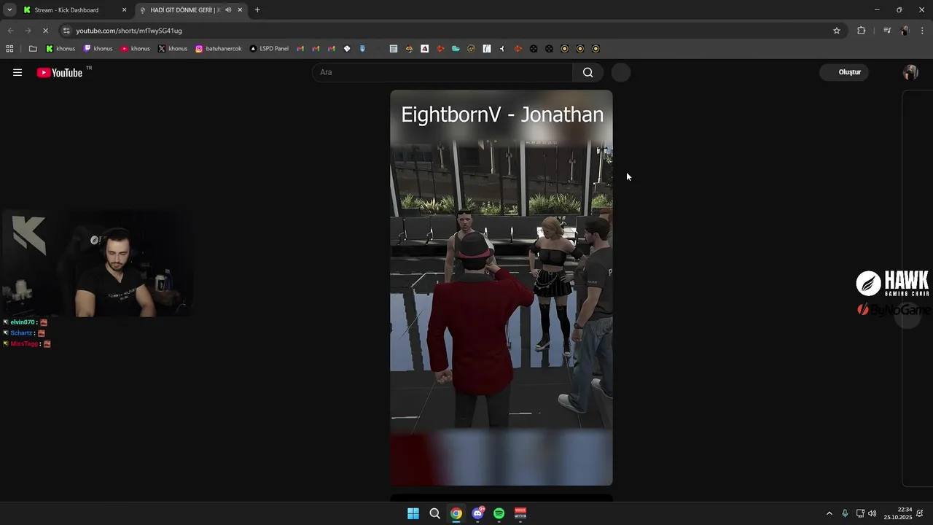The height and width of the screenshot is (525, 933).
Task: Click the Chrome taskbar icon
Action: point(456,513)
